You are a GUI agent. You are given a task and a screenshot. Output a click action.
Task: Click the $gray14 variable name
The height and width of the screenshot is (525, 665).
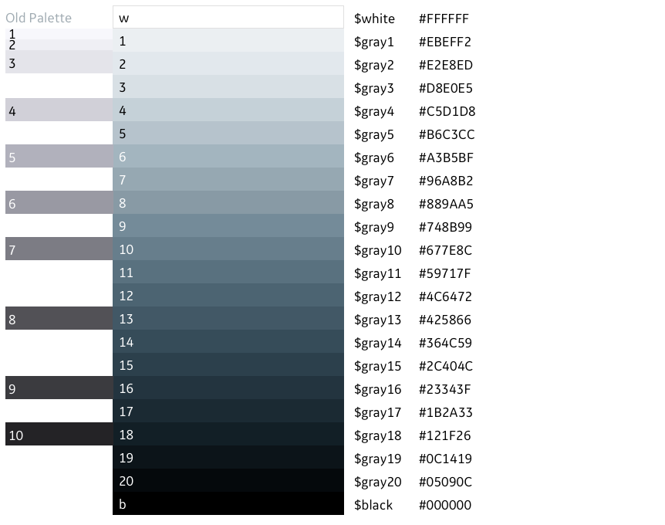click(378, 343)
